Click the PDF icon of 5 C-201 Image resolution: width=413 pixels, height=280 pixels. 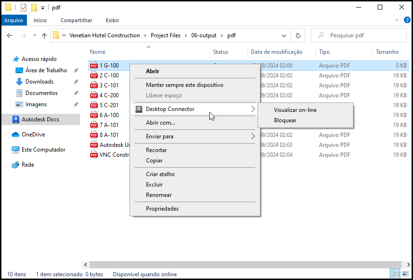pyautogui.click(x=94, y=105)
